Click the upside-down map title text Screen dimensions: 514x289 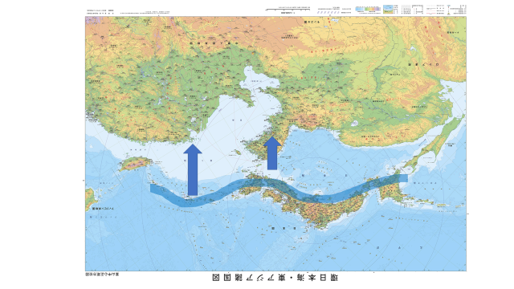tap(275, 278)
